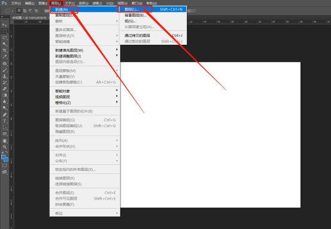
Task: Expand the 删除 submenu
Action: tap(85, 21)
